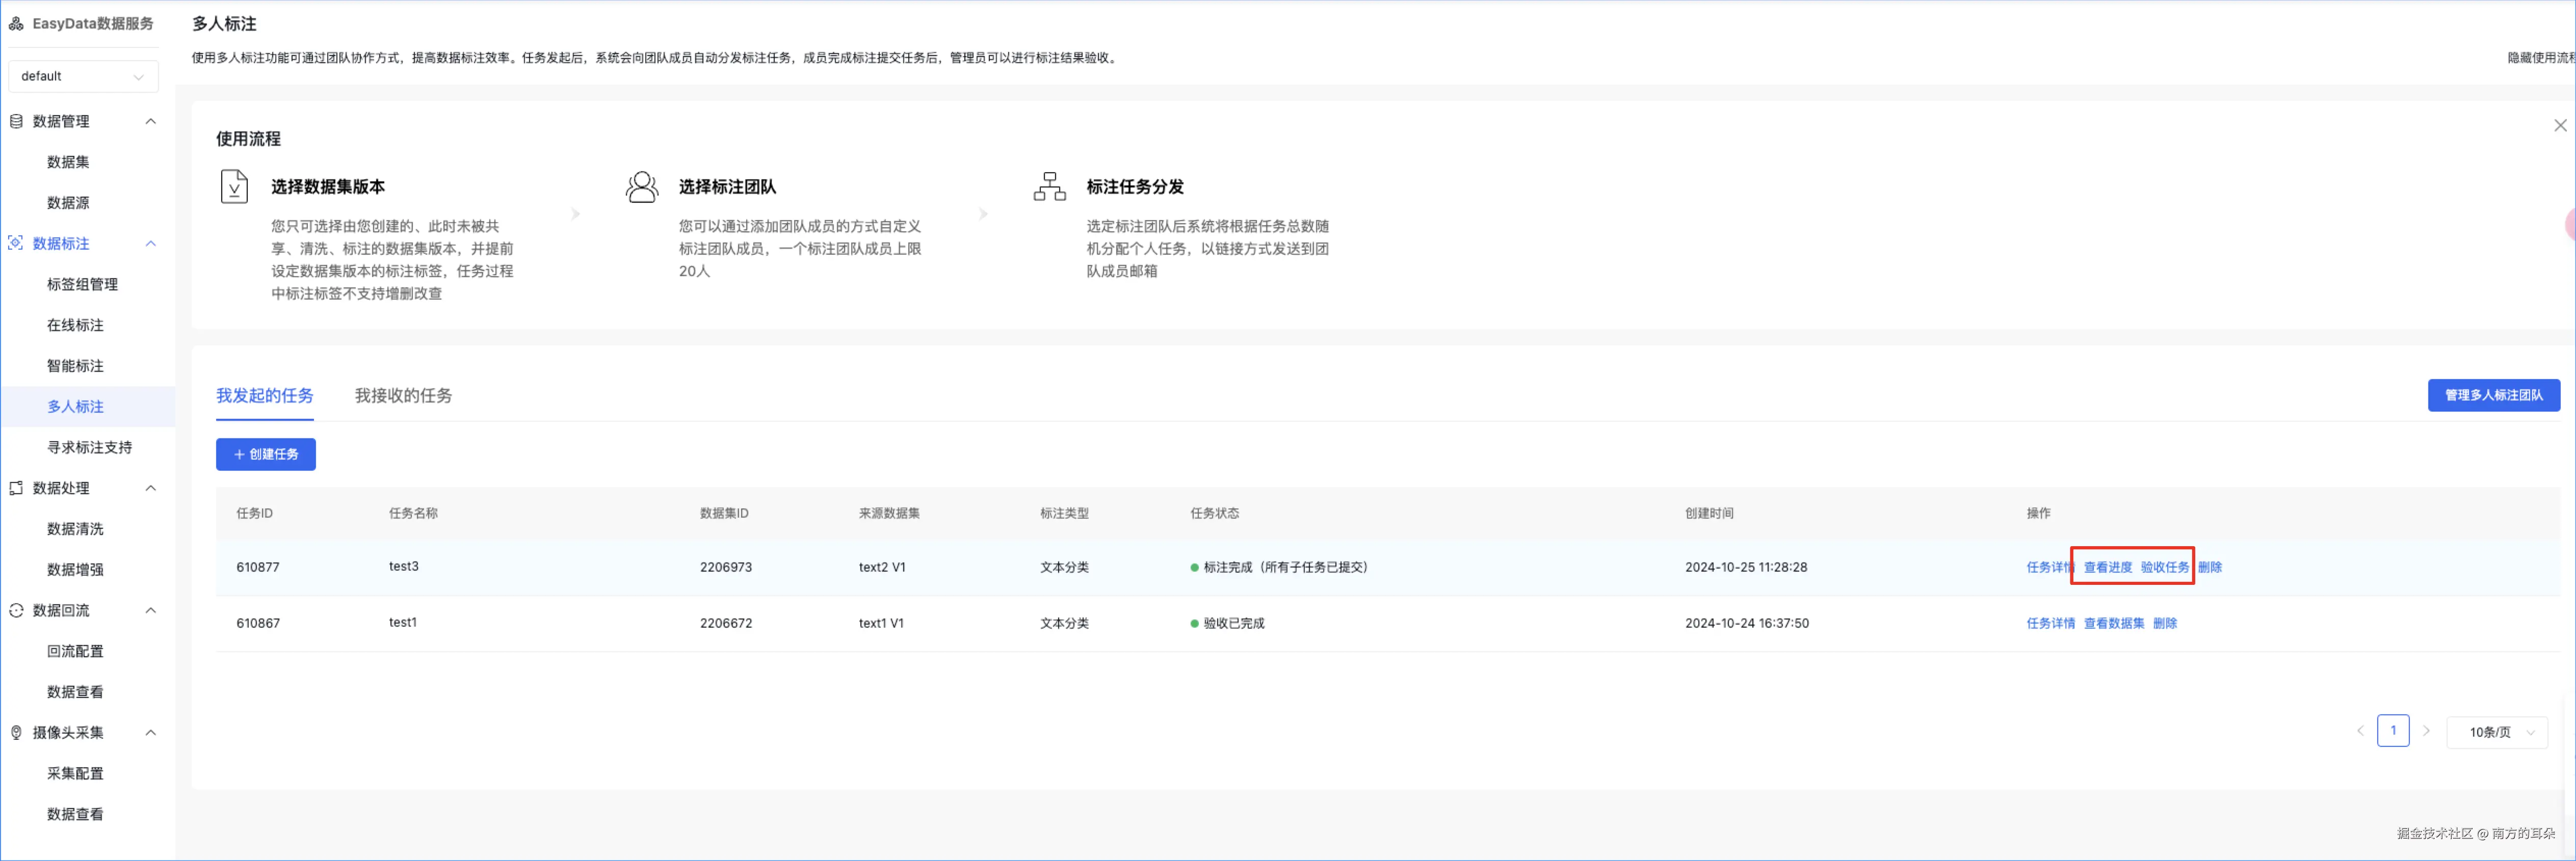The height and width of the screenshot is (861, 2576).
Task: Click the 选择标注团队 people icon
Action: pyautogui.click(x=642, y=187)
